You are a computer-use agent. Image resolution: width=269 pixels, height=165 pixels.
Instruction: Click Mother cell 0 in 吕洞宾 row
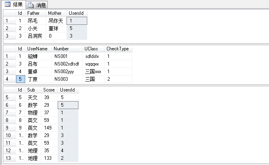click(x=56, y=36)
